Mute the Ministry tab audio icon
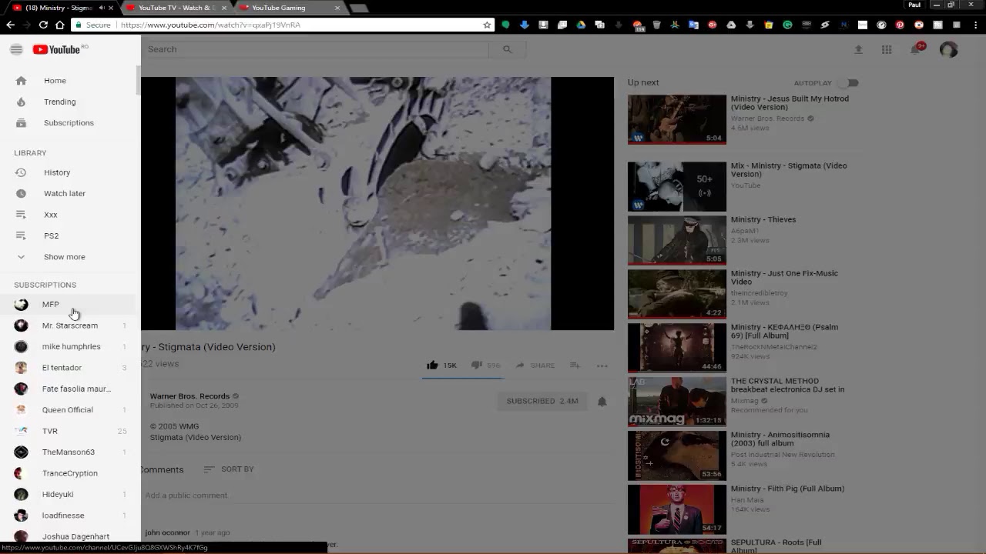 click(x=101, y=8)
